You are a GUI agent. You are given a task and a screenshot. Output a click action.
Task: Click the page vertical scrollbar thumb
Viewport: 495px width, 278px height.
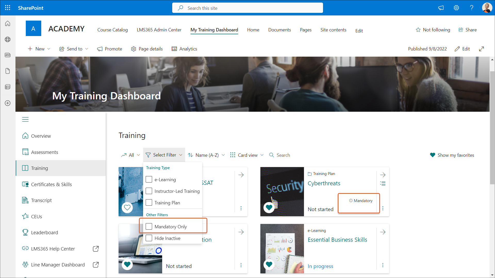tap(492, 127)
